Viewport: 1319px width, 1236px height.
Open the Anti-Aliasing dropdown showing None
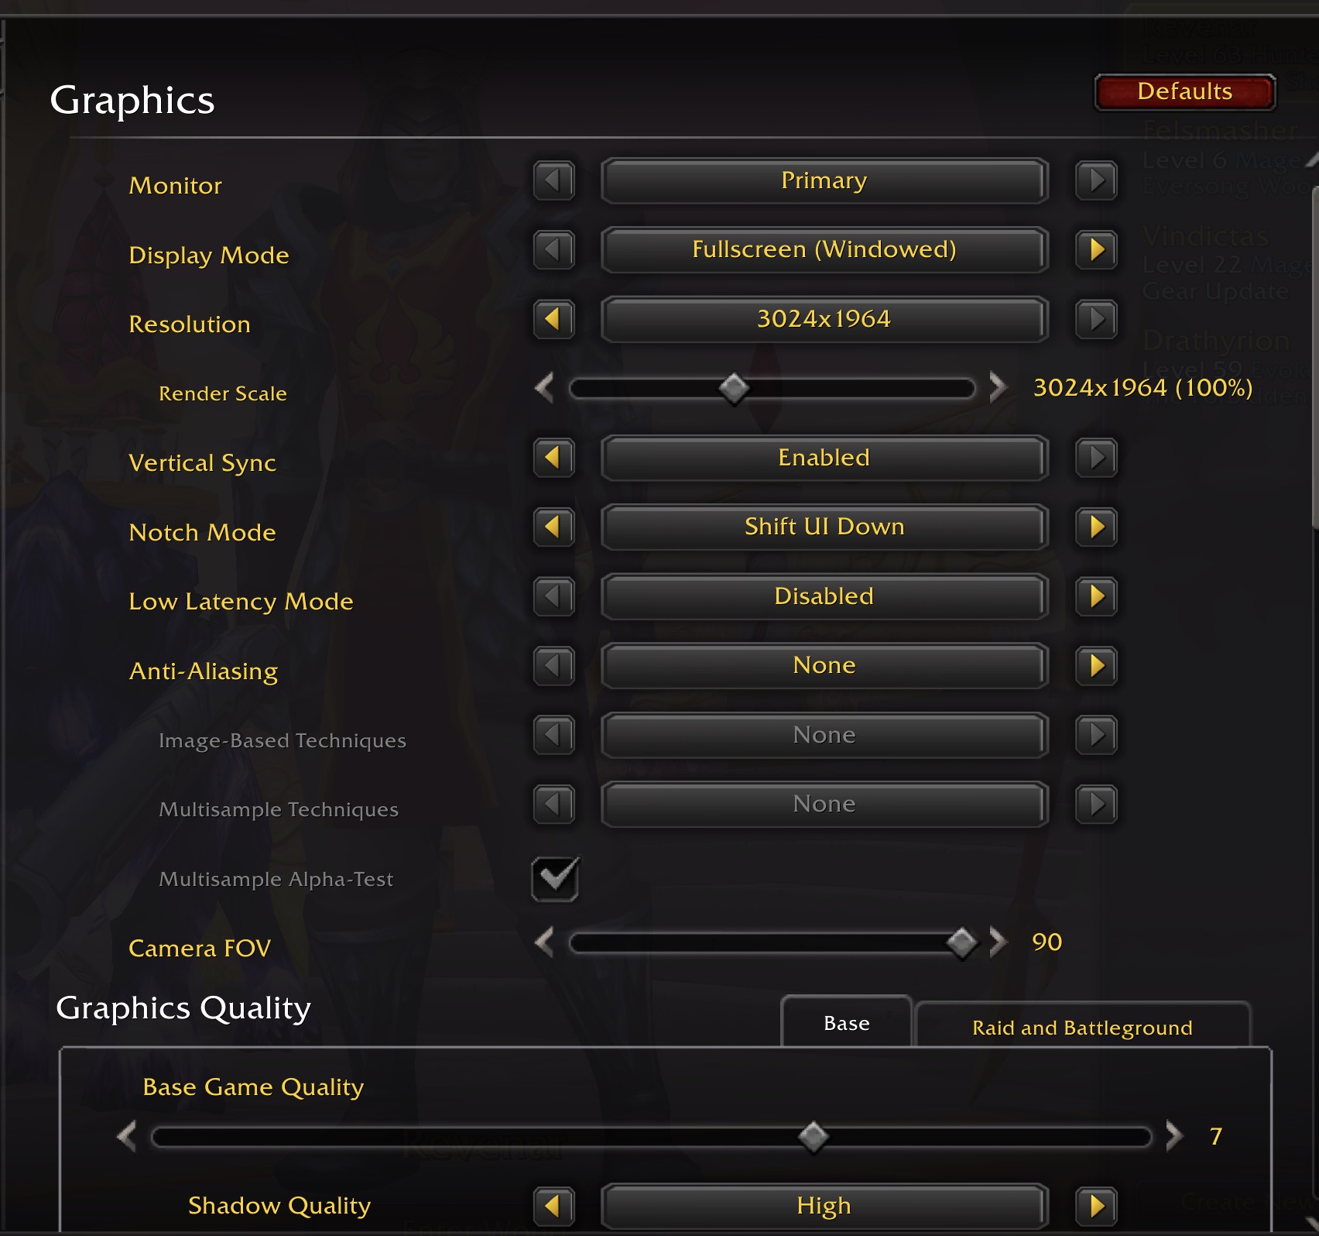click(824, 665)
